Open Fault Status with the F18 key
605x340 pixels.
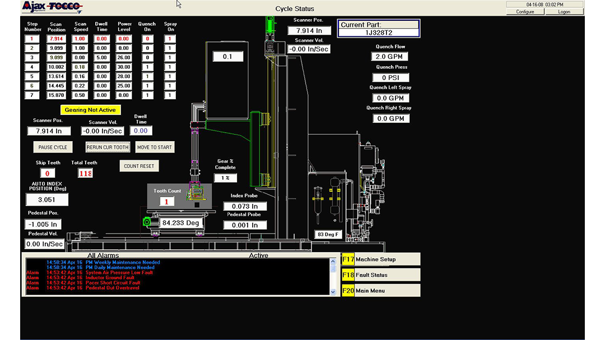pos(380,274)
